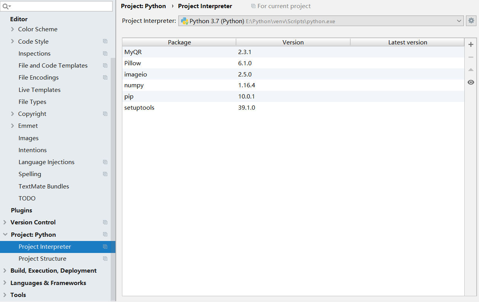Select the imageio package row
The image size is (479, 302).
point(293,74)
